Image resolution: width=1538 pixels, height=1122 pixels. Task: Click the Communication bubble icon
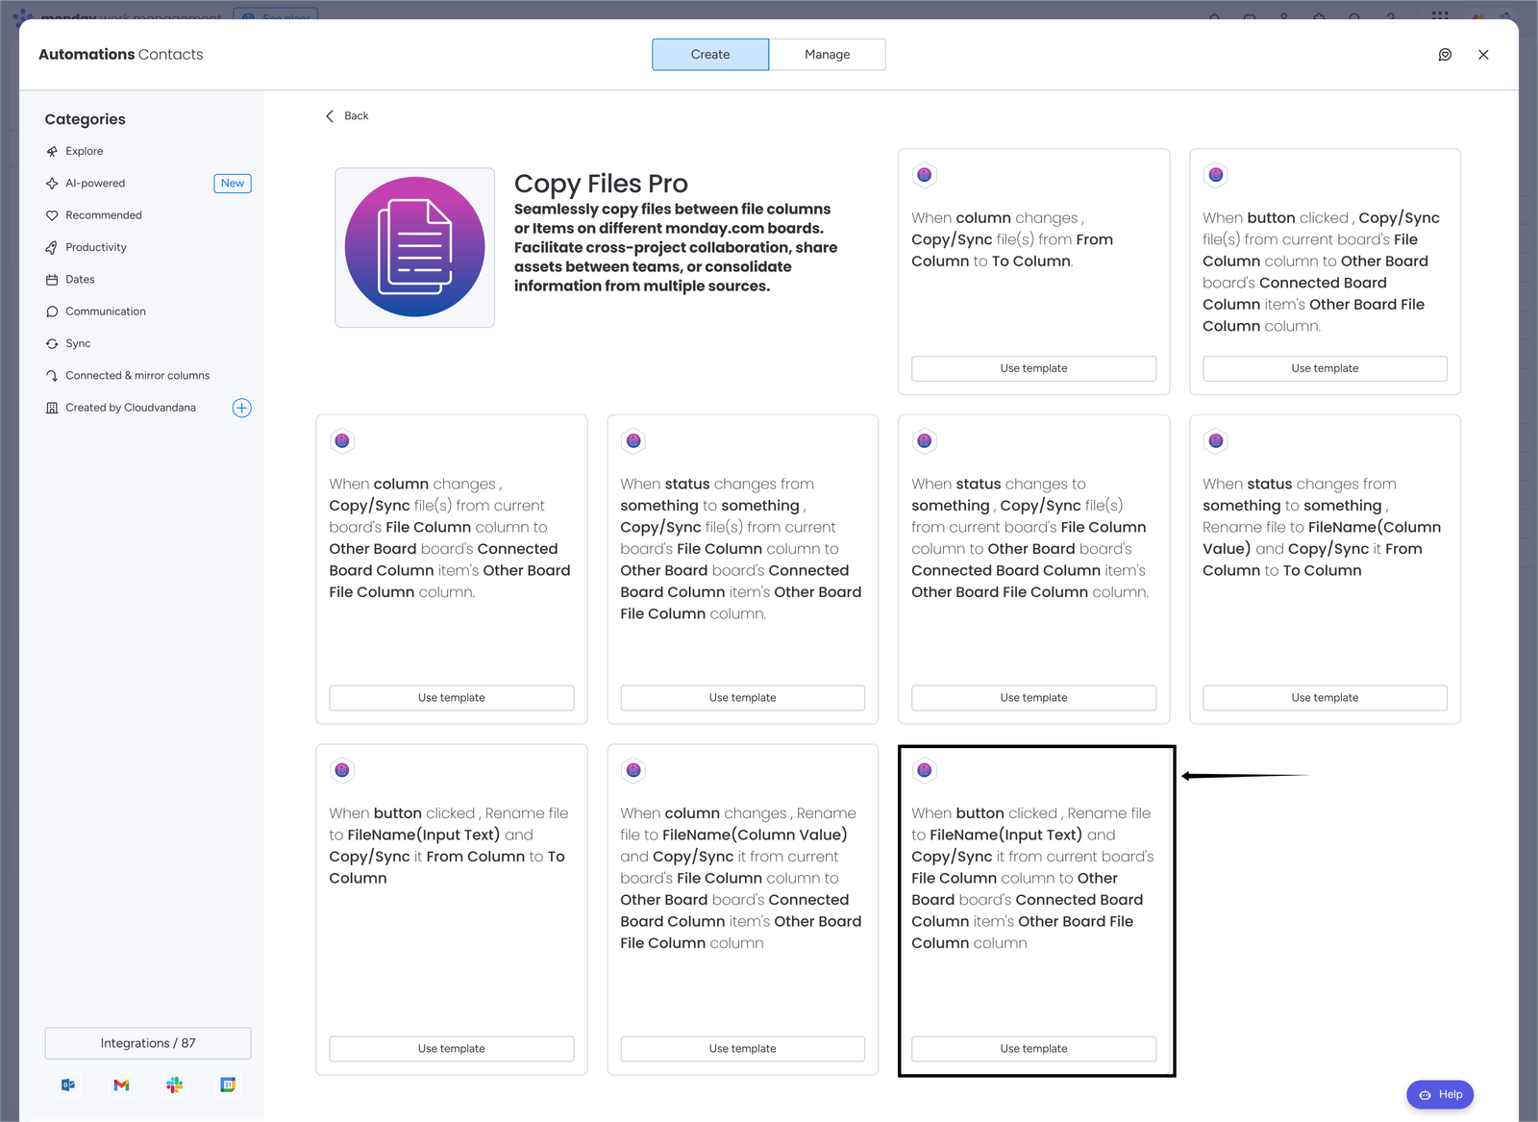pos(52,312)
